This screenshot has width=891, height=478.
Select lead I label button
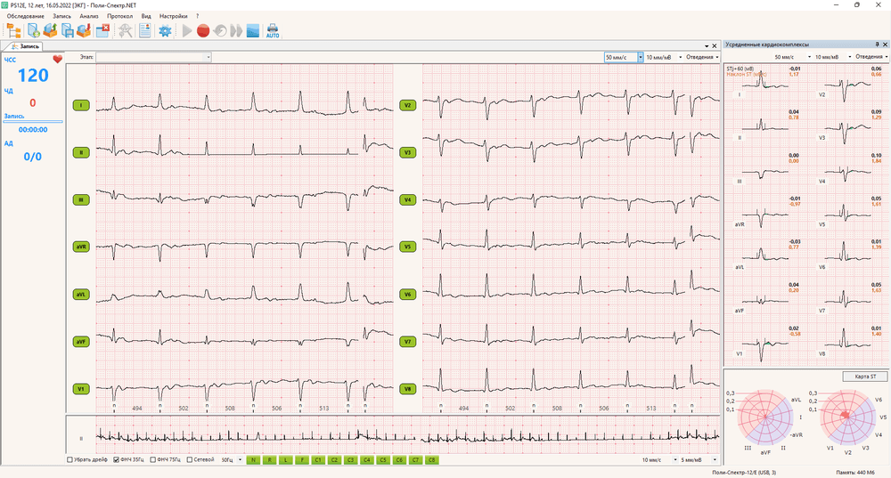(81, 105)
